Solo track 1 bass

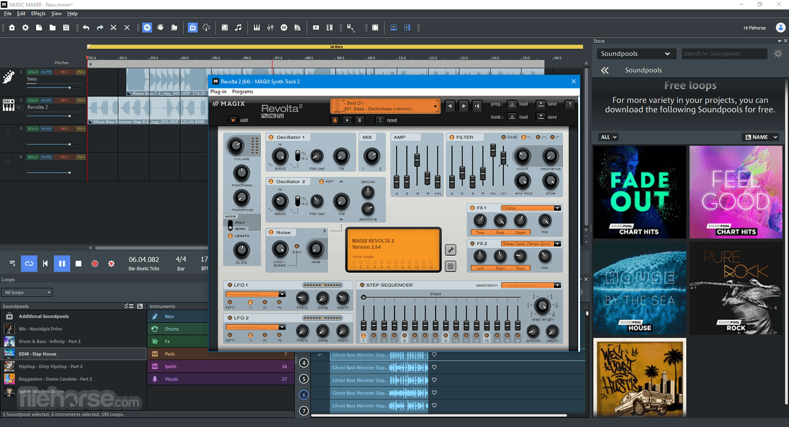(33, 72)
